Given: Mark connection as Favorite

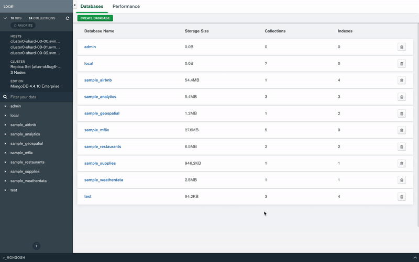Looking at the screenshot, I should [23, 25].
